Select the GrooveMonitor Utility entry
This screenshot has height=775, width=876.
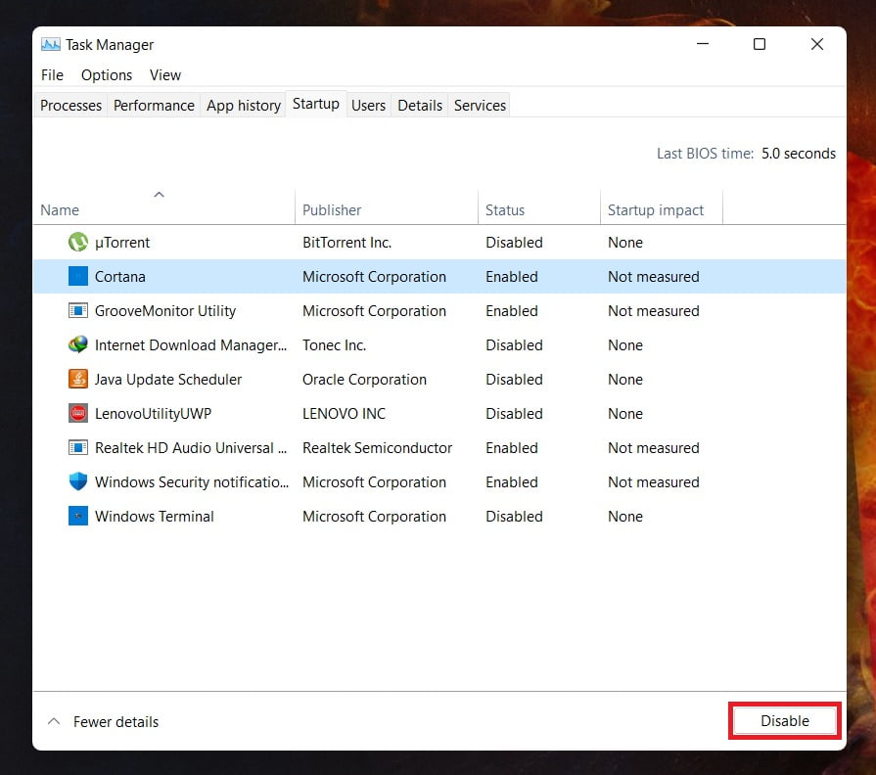165,311
